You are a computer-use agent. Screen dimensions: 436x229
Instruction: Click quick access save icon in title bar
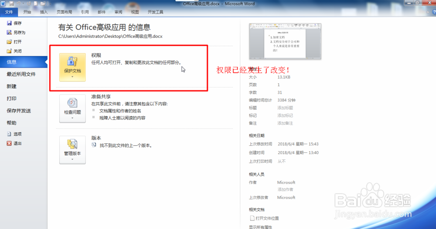pyautogui.click(x=11, y=3)
